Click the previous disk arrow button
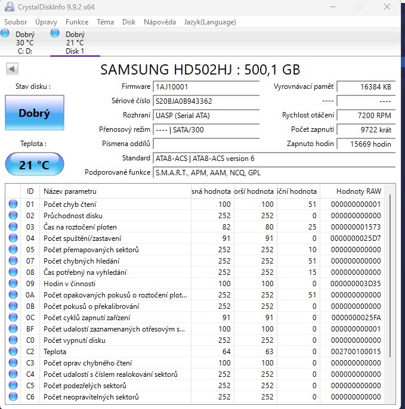The image size is (405, 409). click(12, 69)
